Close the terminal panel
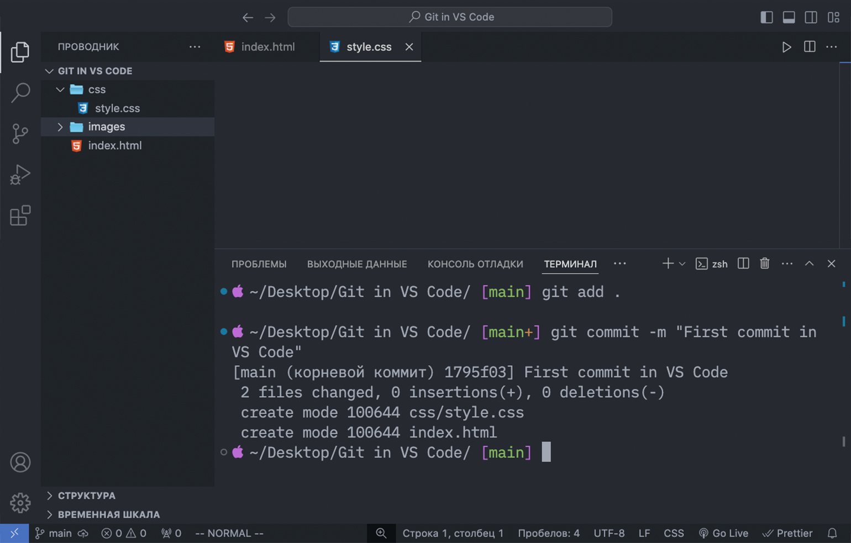851x543 pixels. coord(831,263)
